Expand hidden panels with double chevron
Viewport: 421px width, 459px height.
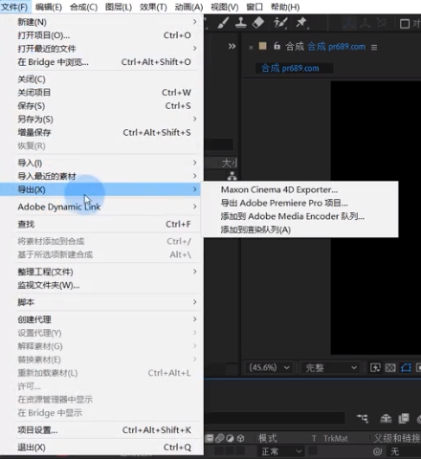232,47
